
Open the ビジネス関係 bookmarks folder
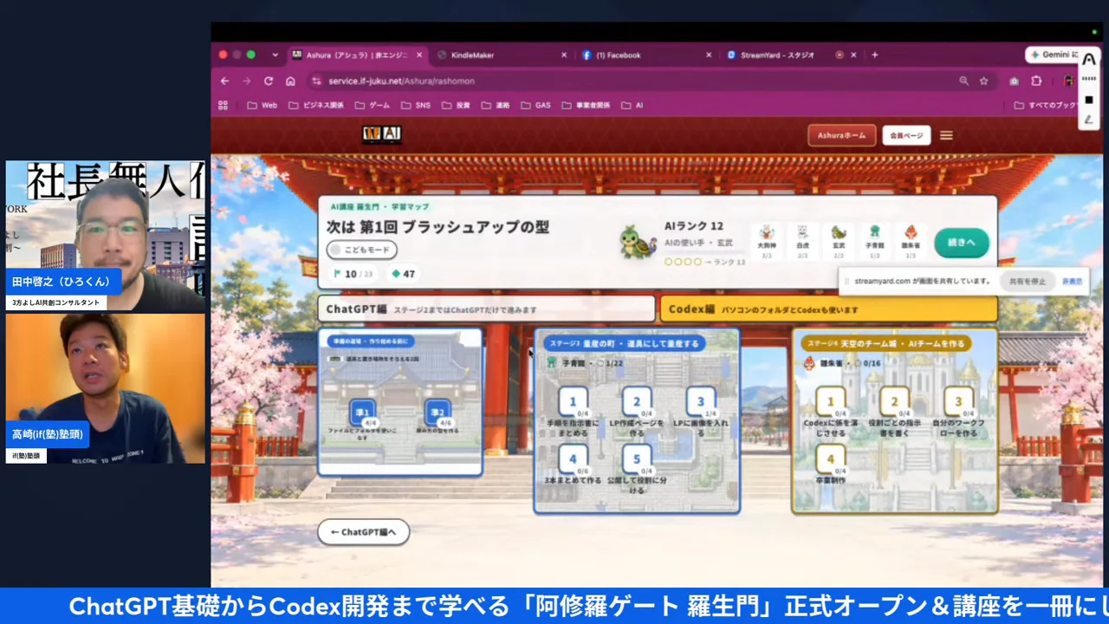click(315, 105)
